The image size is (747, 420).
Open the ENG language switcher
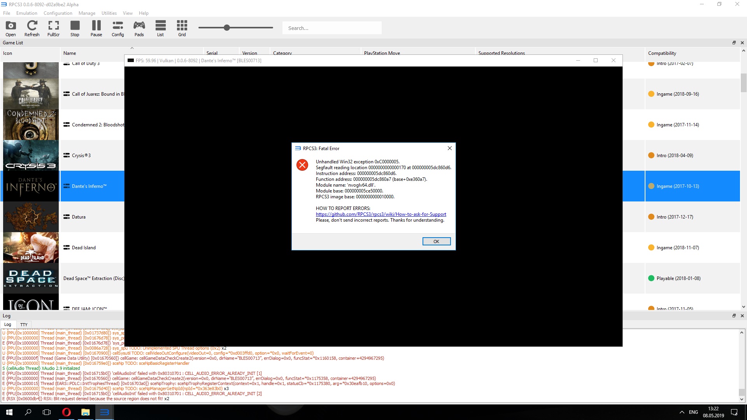(x=693, y=412)
